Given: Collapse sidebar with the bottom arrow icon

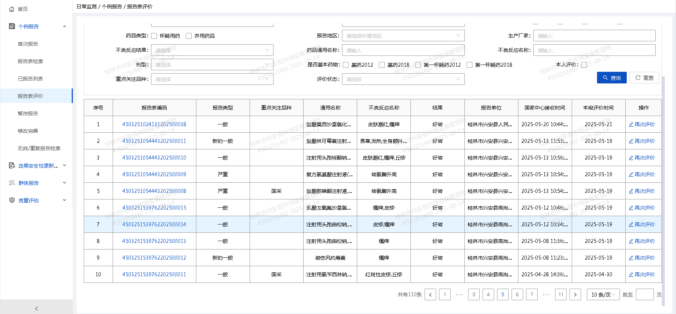Looking at the screenshot, I should pos(36,308).
